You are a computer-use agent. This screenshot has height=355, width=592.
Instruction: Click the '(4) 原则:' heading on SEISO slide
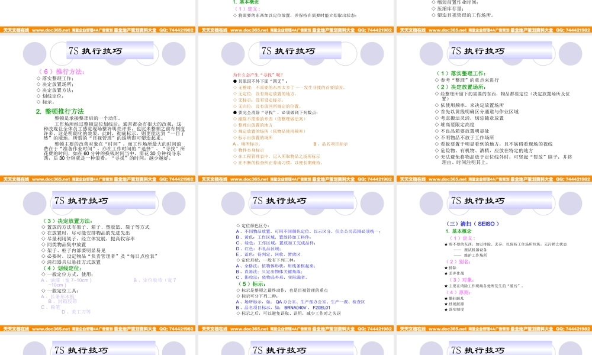[458, 292]
